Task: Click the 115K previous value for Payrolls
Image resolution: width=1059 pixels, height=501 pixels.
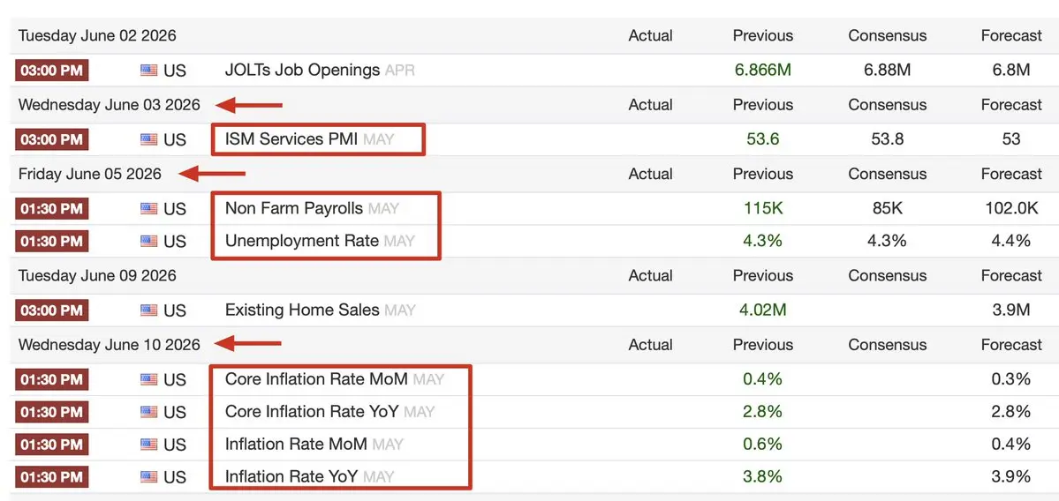Action: (x=763, y=209)
